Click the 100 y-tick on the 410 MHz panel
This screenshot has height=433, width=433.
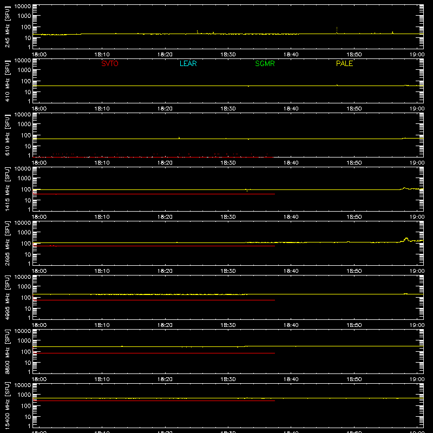[26, 81]
